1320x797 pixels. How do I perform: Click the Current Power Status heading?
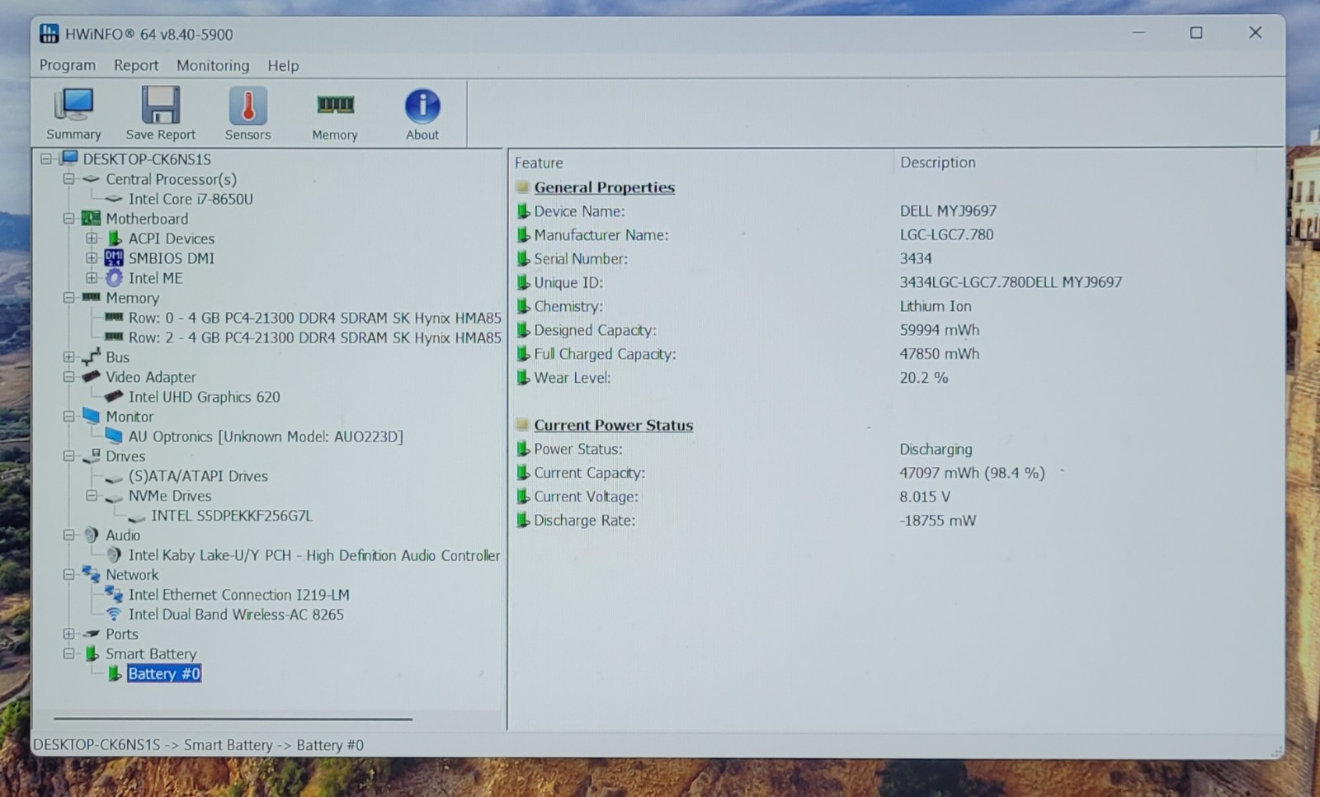click(614, 425)
